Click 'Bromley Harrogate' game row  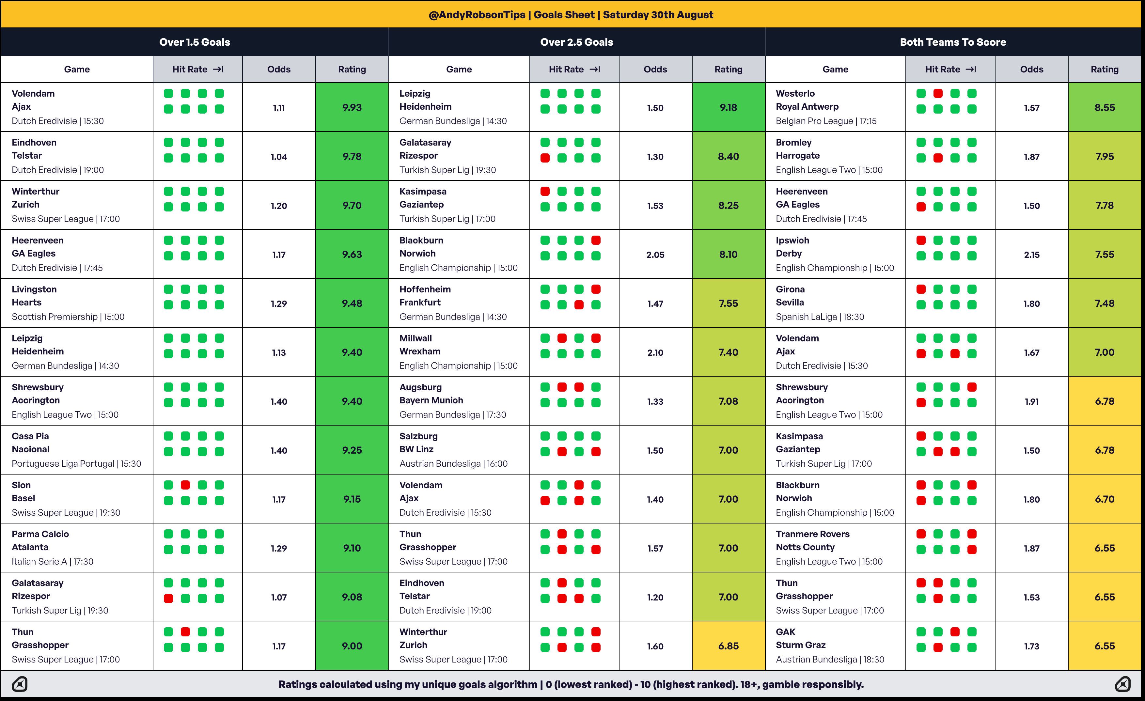[836, 156]
